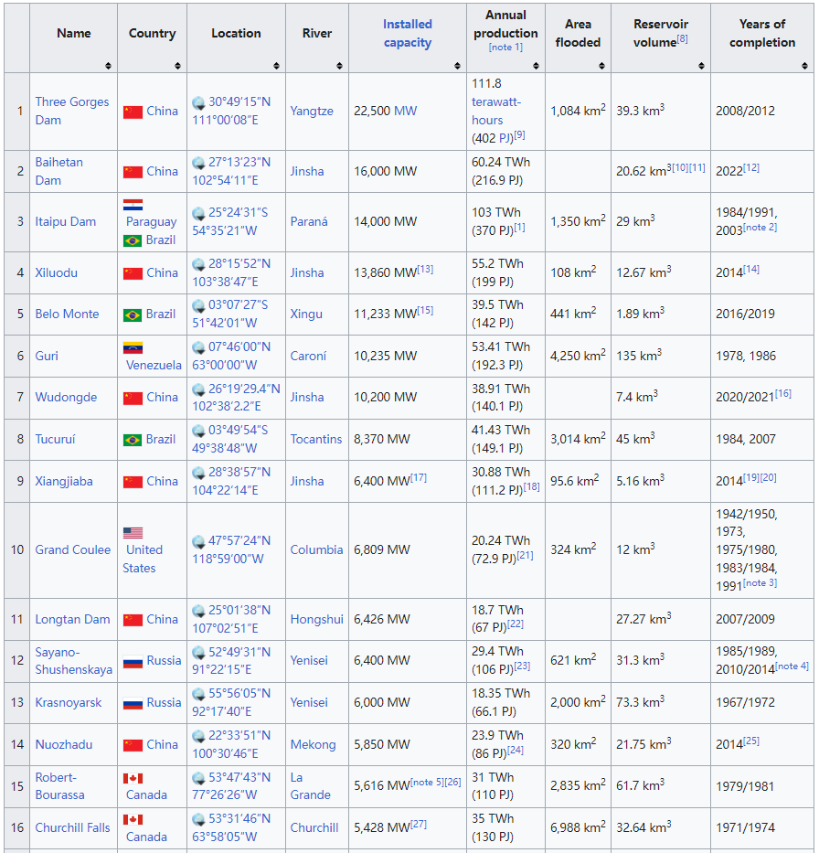Sort by Area flooded column arrows
Viewport: 819px width, 853px height.
coord(602,66)
